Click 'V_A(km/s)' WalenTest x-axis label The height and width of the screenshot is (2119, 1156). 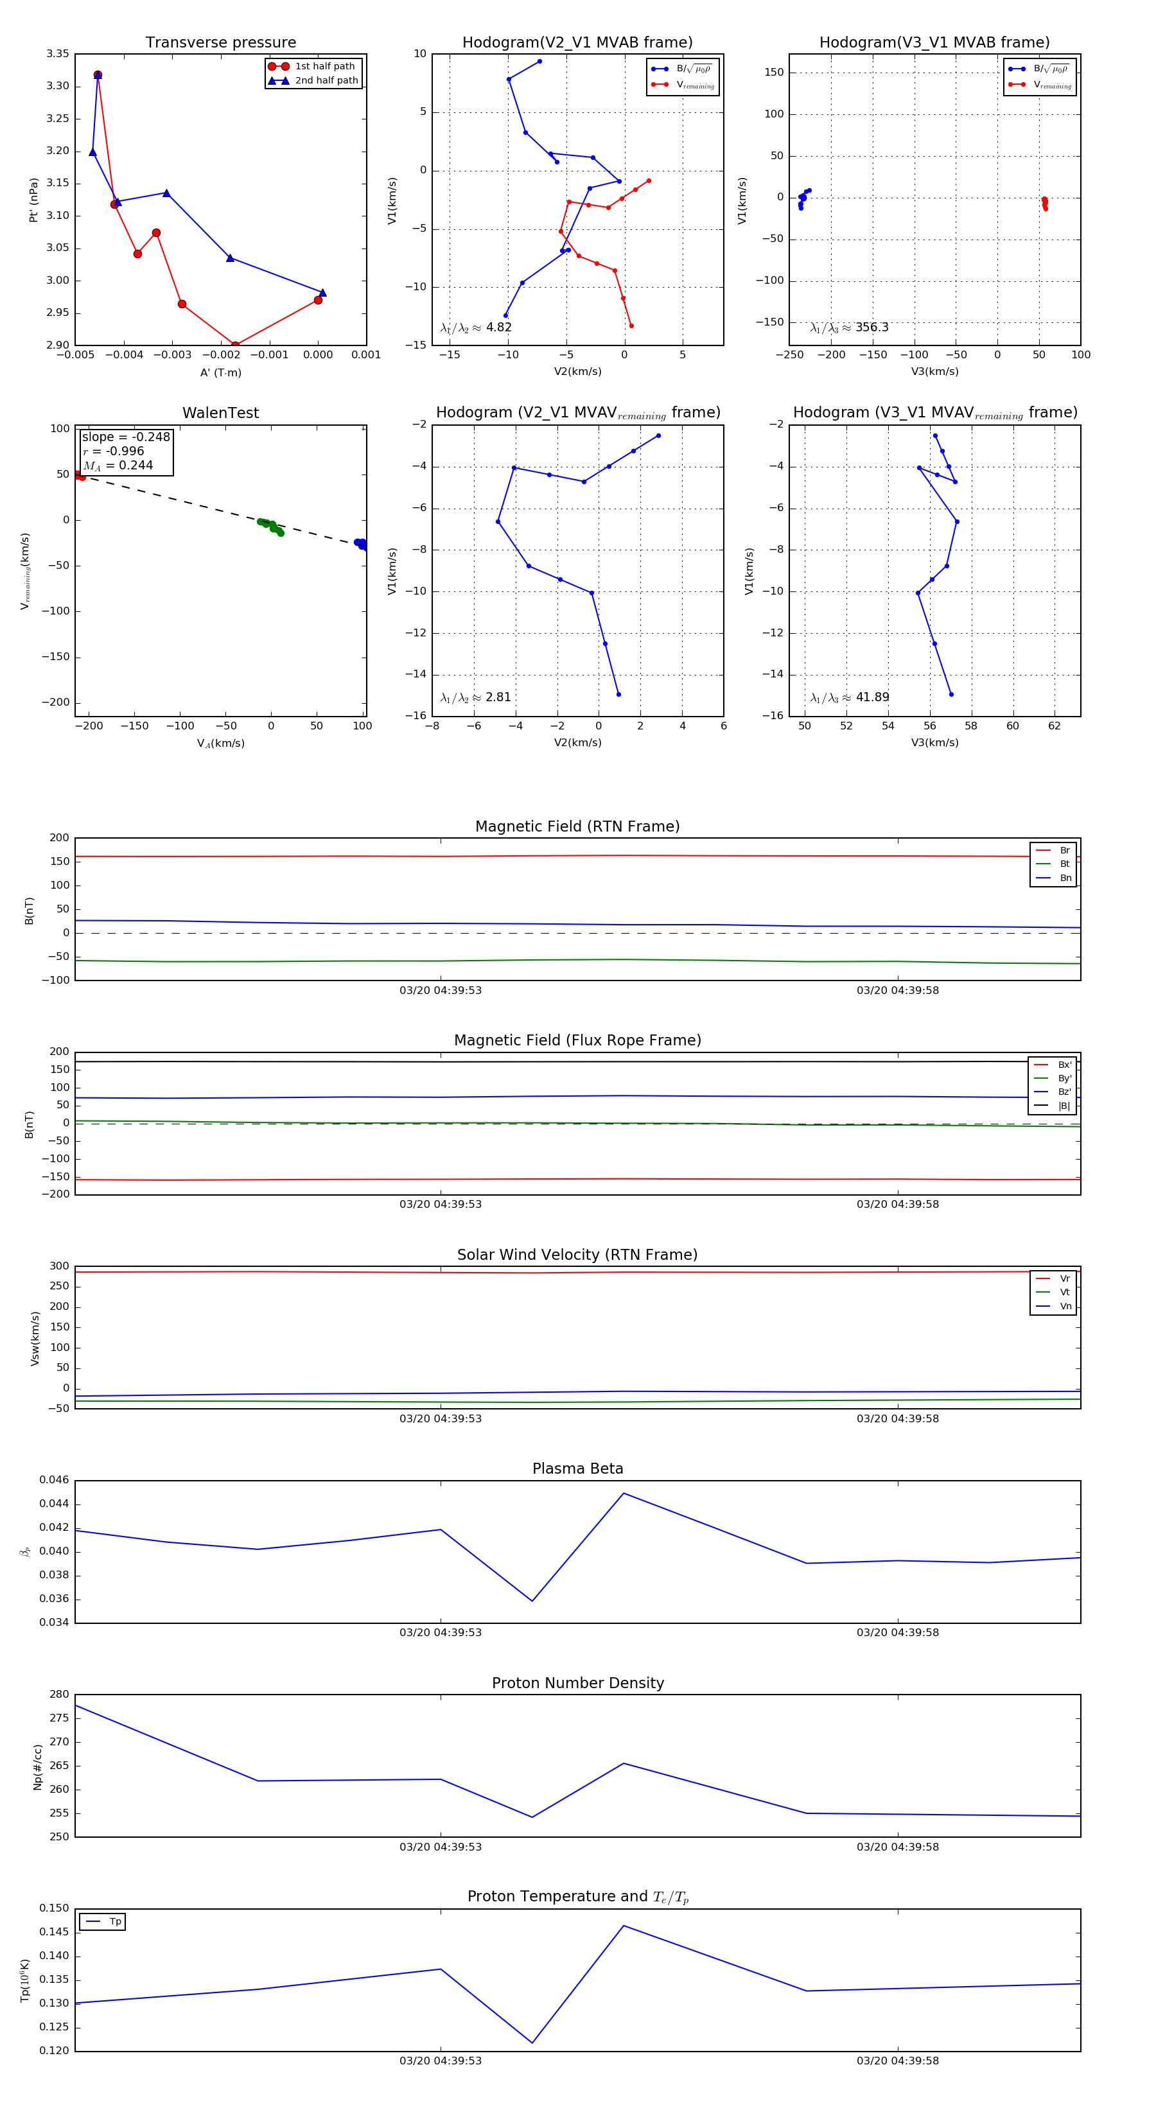point(220,744)
